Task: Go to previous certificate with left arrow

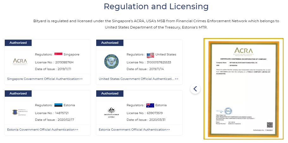Action: (195, 89)
